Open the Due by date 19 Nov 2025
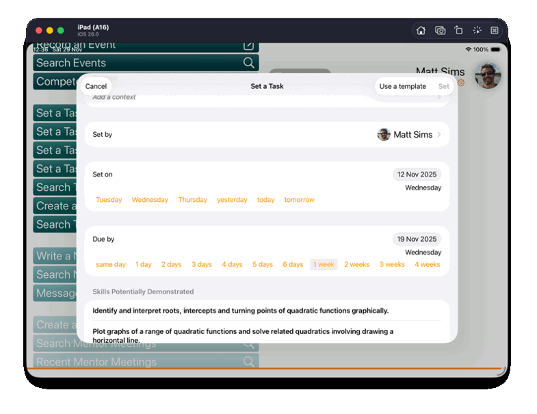Image resolution: width=537 pixels, height=414 pixels. pos(417,240)
